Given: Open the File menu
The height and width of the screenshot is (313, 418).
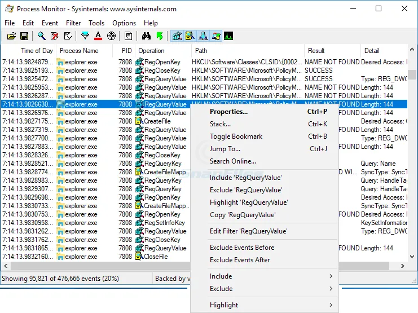Looking at the screenshot, I should click(x=10, y=23).
